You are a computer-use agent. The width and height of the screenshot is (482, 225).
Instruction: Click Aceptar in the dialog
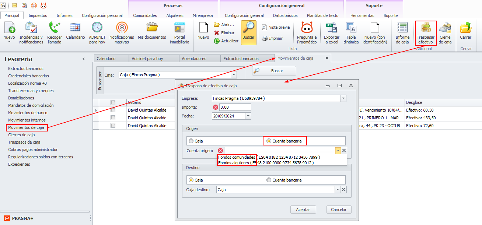point(303,210)
